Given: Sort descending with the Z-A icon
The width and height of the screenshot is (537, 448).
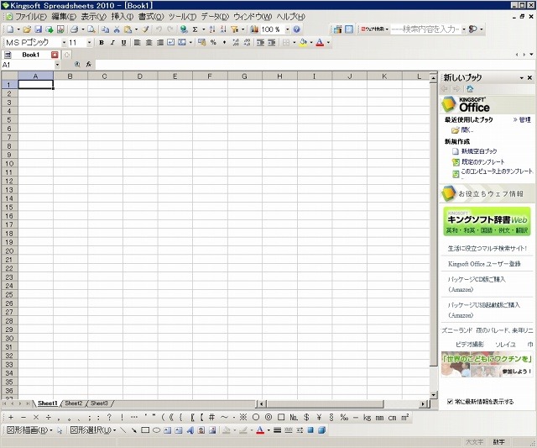Looking at the screenshot, I should pyautogui.click(x=223, y=29).
